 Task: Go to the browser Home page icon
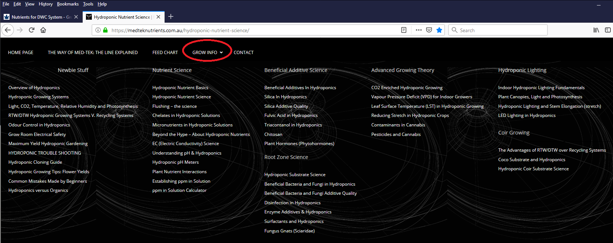(43, 30)
